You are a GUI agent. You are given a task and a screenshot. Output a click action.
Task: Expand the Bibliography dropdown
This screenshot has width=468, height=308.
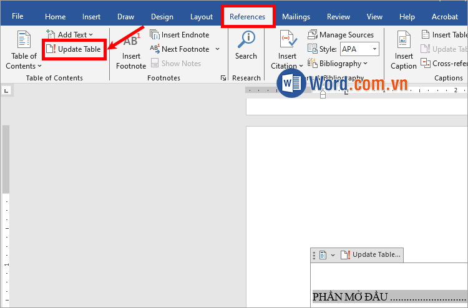[364, 64]
